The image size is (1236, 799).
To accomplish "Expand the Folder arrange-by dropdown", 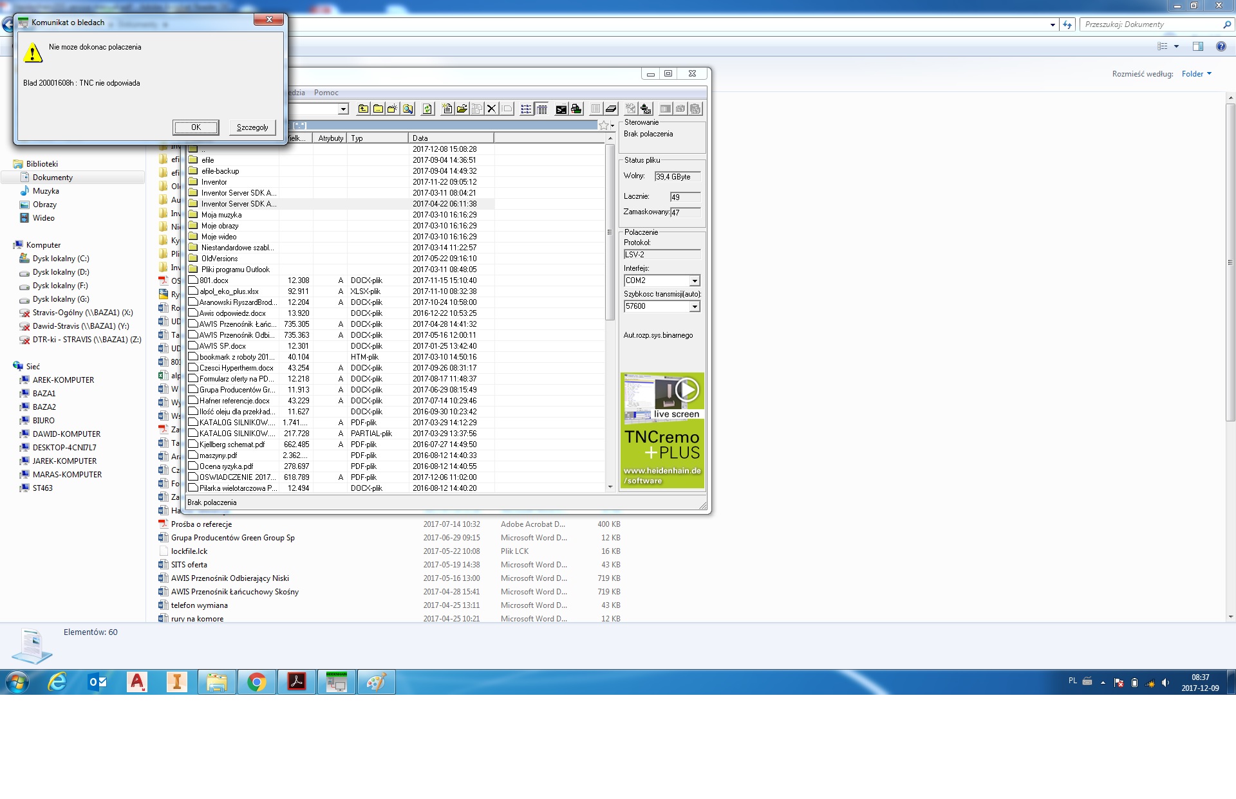I will [x=1197, y=74].
